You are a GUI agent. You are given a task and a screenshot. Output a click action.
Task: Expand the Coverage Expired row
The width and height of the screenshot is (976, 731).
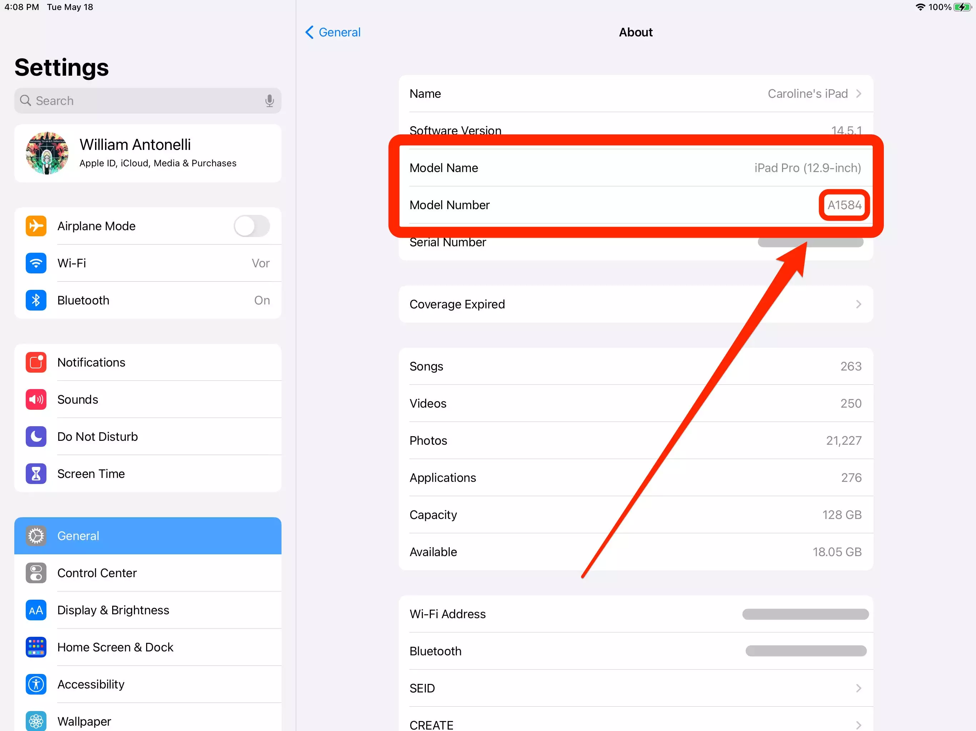[x=636, y=304]
